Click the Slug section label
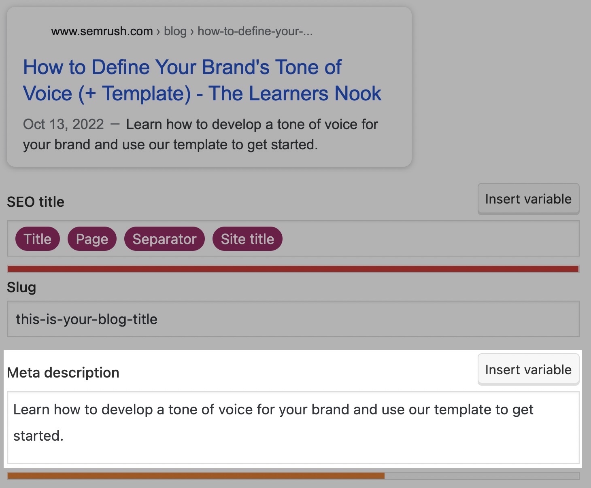591x488 pixels. tap(21, 287)
